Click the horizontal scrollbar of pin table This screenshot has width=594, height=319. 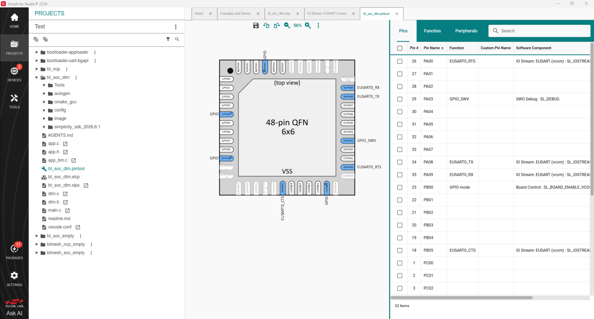pyautogui.click(x=462, y=298)
